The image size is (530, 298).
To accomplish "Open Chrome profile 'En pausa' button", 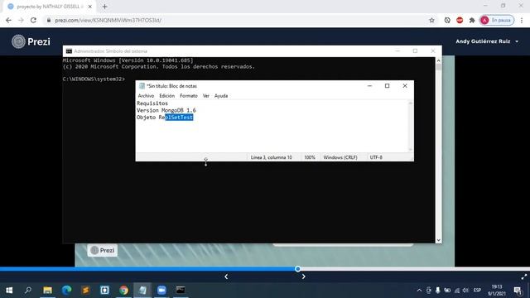I will [497, 20].
